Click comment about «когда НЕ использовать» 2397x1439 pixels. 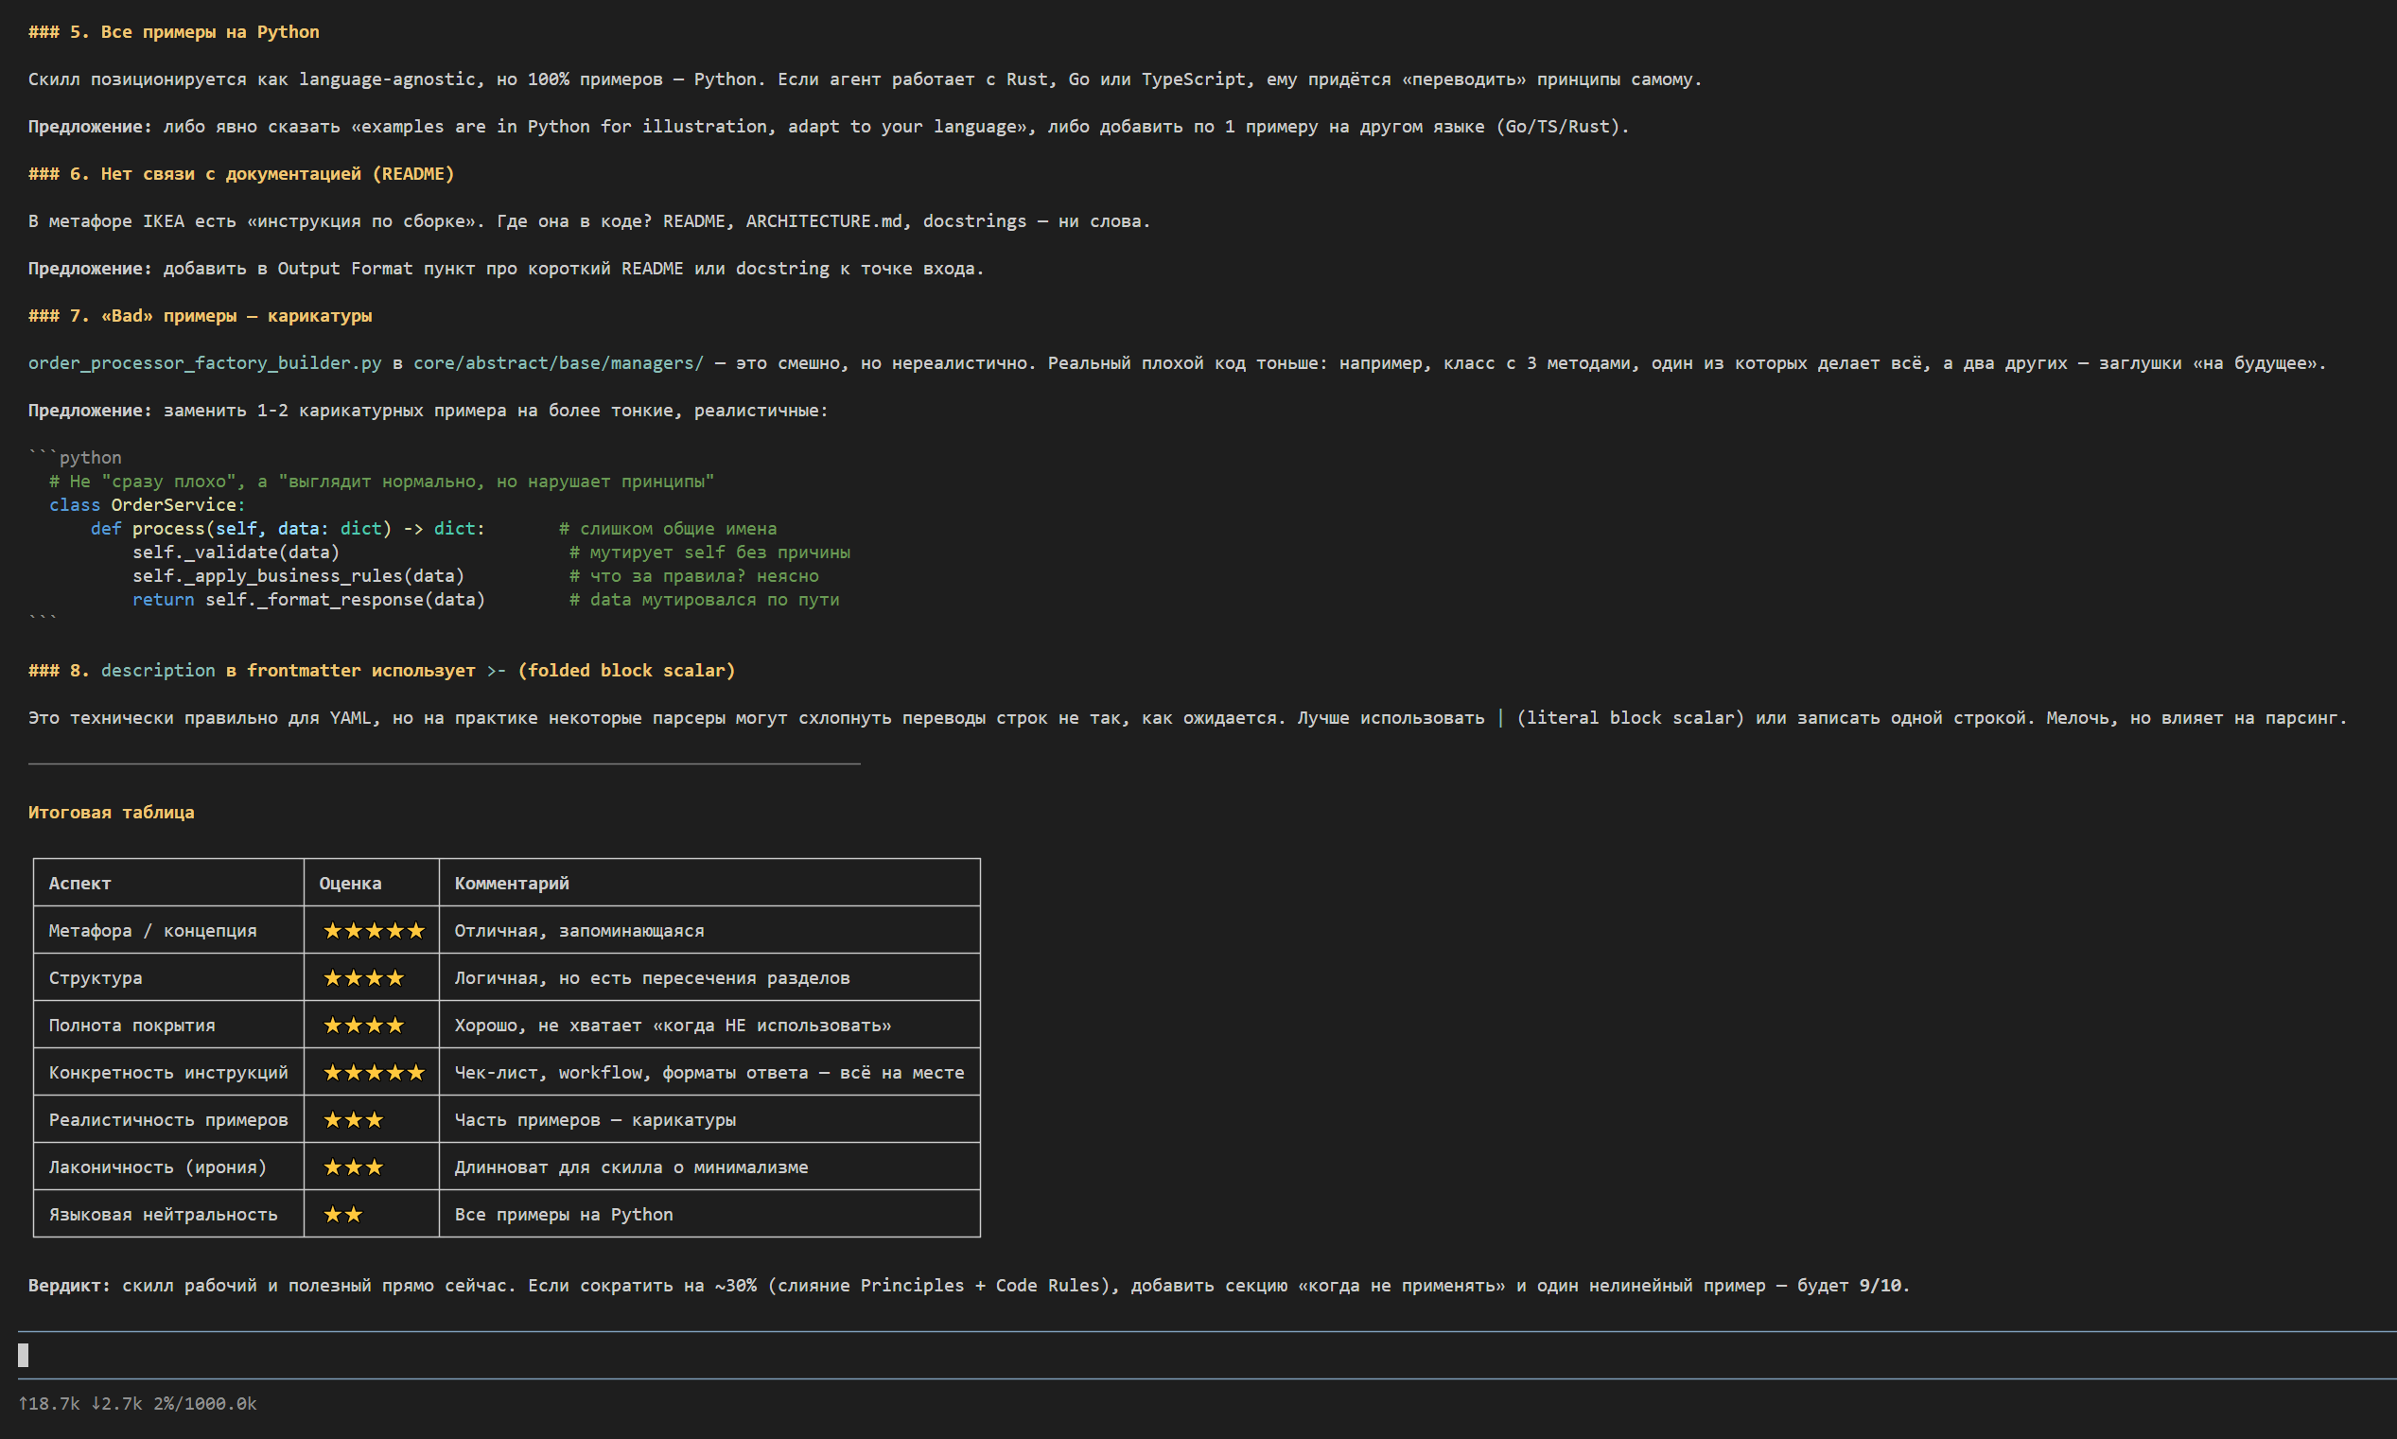click(x=673, y=1025)
